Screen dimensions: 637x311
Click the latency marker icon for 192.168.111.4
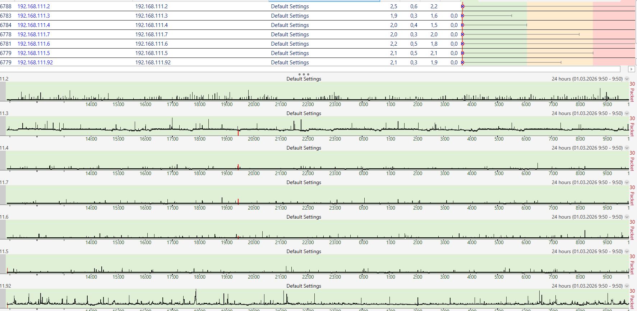tap(462, 25)
